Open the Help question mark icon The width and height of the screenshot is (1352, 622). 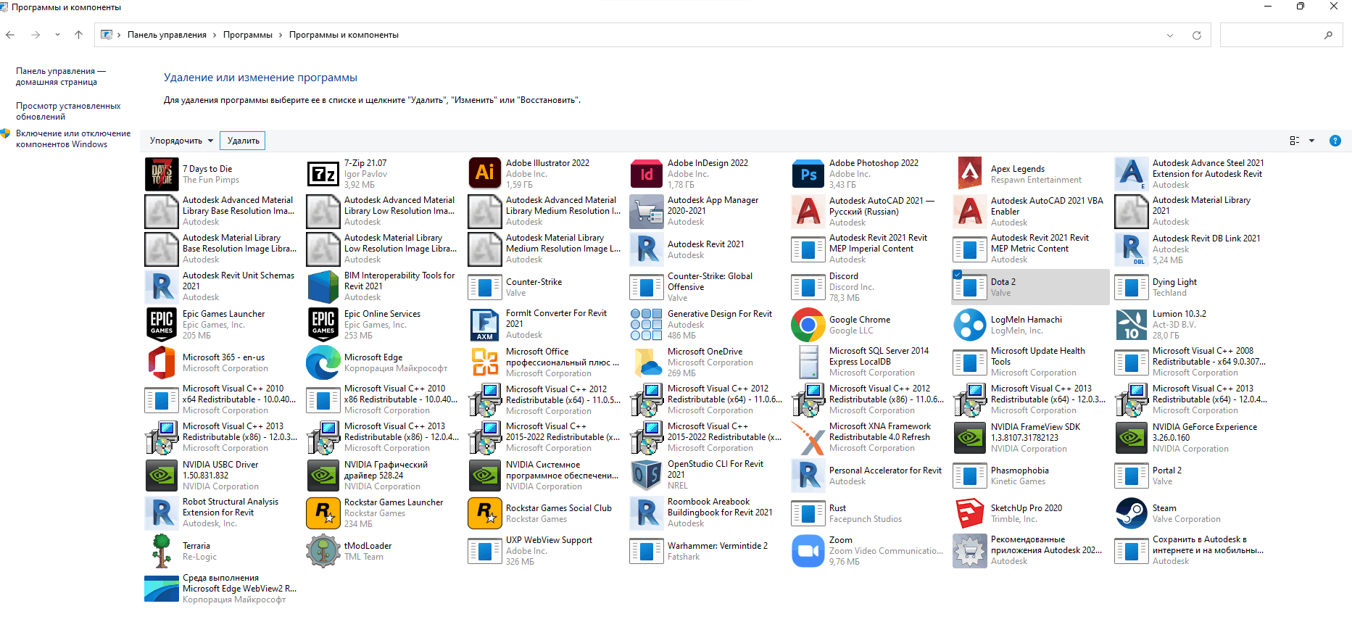coord(1335,141)
